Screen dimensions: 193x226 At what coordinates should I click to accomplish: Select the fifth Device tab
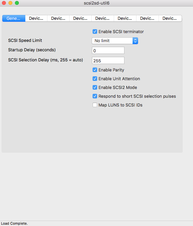pyautogui.click(x=125, y=19)
